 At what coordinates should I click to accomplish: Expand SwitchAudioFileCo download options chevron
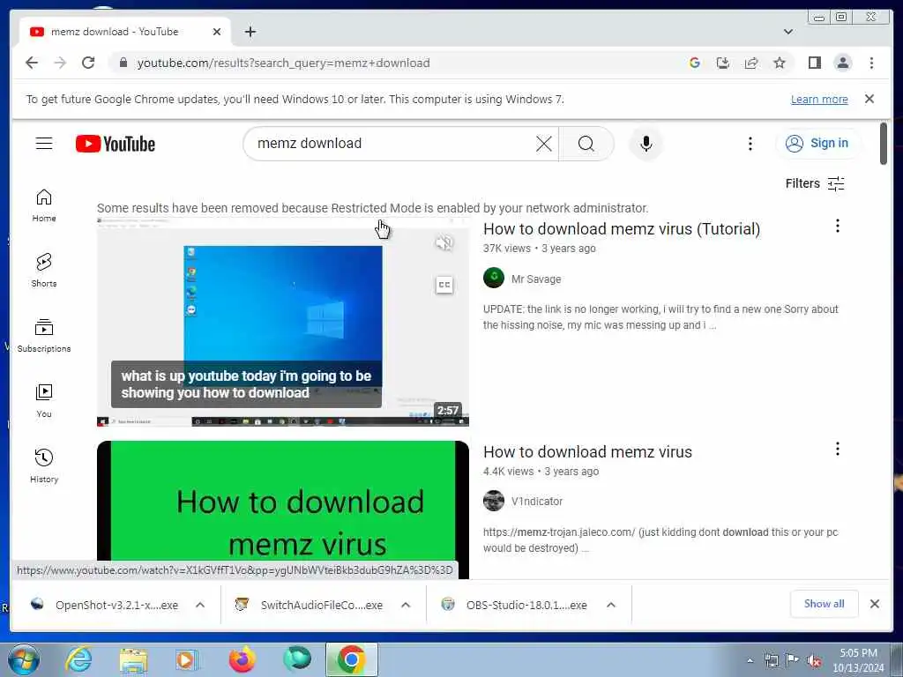click(x=406, y=605)
